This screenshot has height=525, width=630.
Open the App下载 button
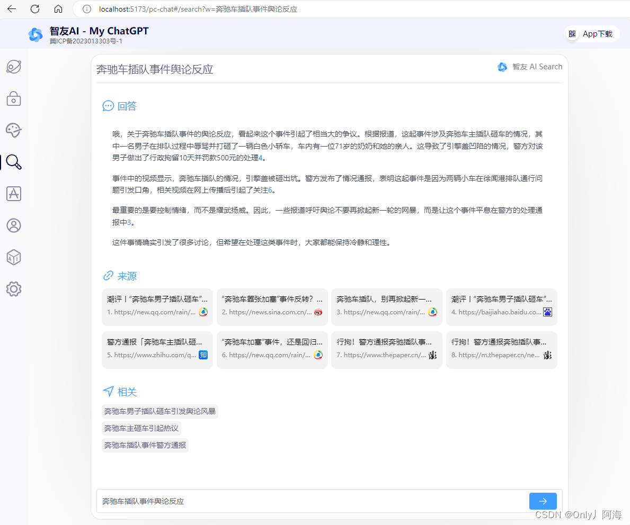(x=592, y=34)
